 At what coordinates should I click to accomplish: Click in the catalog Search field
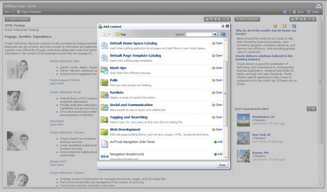click(199, 34)
